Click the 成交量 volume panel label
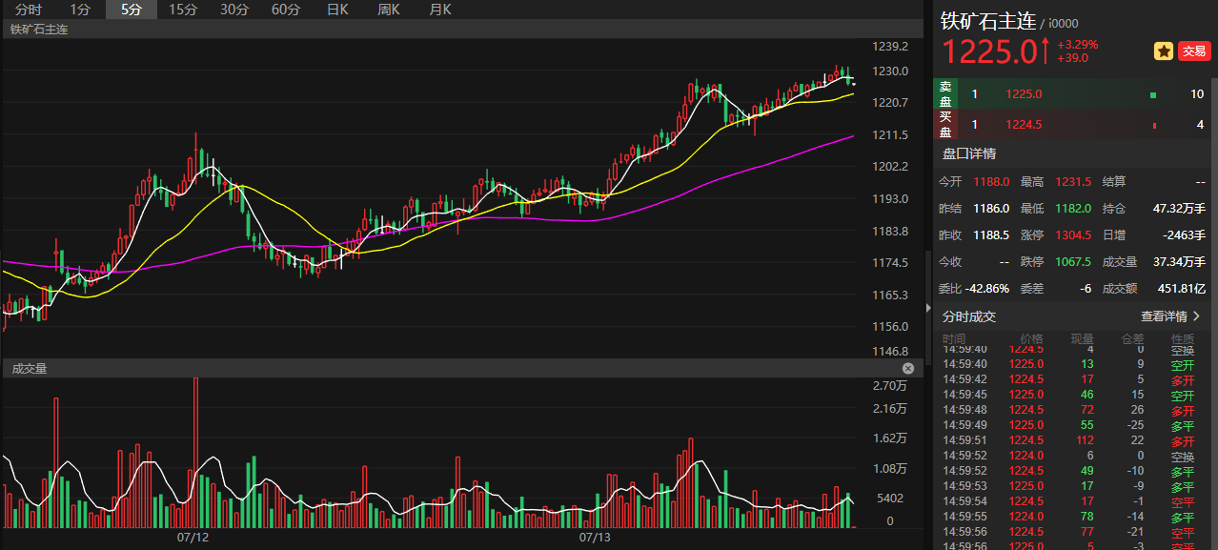Screen dimensions: 1218x550 click(x=29, y=368)
